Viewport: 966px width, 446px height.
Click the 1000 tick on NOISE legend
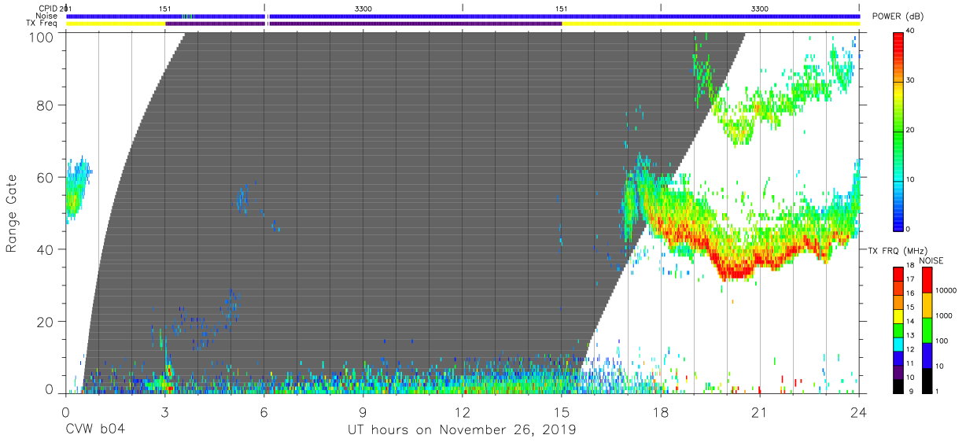tap(944, 316)
